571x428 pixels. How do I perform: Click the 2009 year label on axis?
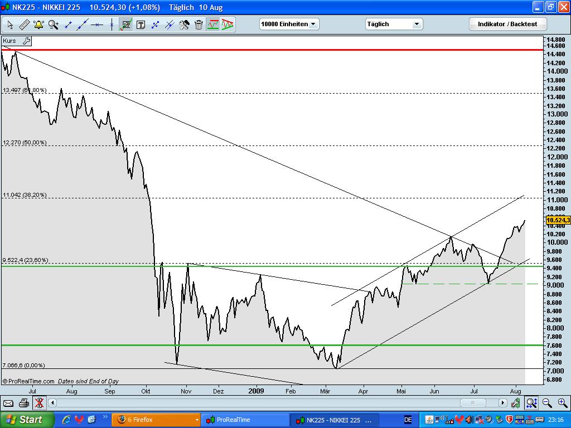click(x=255, y=391)
